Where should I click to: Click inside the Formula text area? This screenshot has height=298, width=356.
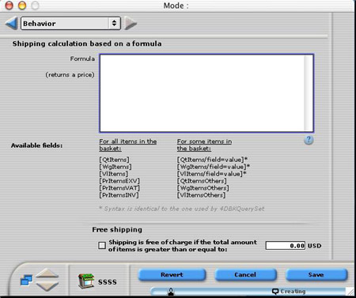(x=202, y=92)
